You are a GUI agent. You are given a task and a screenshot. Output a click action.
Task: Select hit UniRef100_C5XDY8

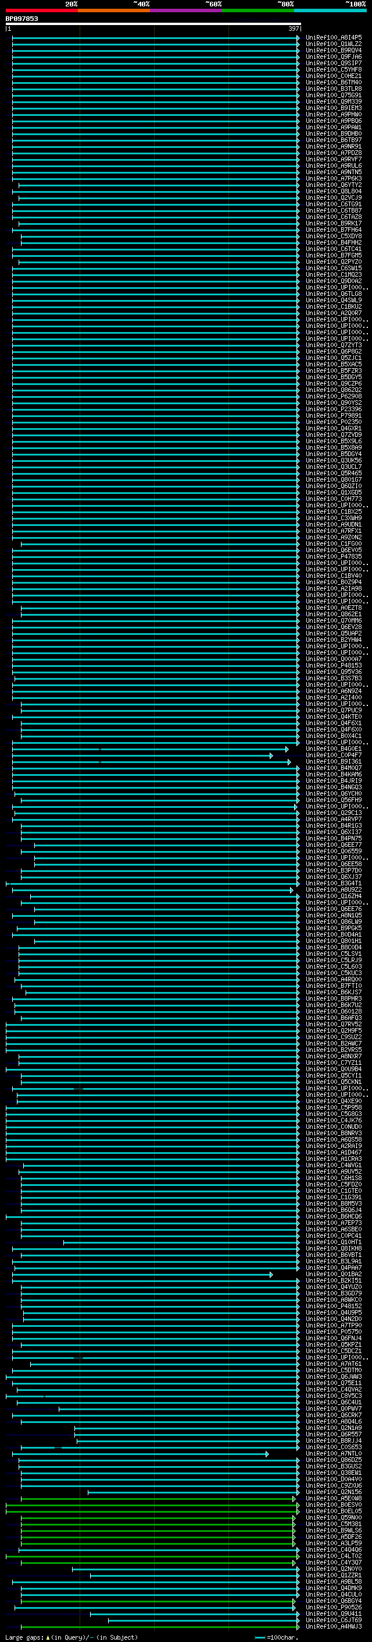pos(334,236)
